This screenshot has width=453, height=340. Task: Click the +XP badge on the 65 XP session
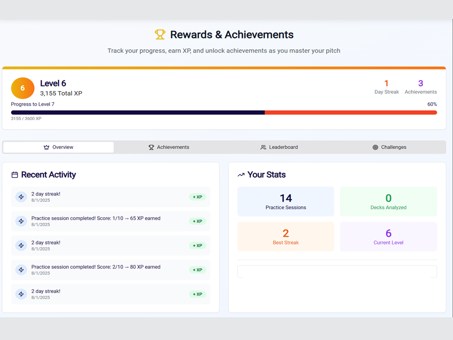197,221
